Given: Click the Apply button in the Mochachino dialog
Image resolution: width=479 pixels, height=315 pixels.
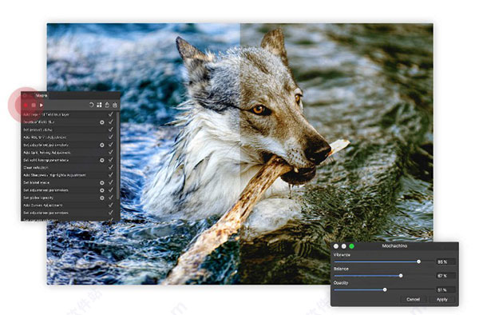Looking at the screenshot, I should coord(441,299).
